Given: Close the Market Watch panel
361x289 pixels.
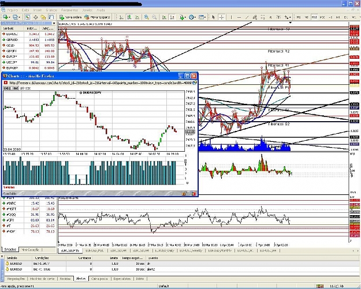Looking at the screenshot, I should (54, 23).
